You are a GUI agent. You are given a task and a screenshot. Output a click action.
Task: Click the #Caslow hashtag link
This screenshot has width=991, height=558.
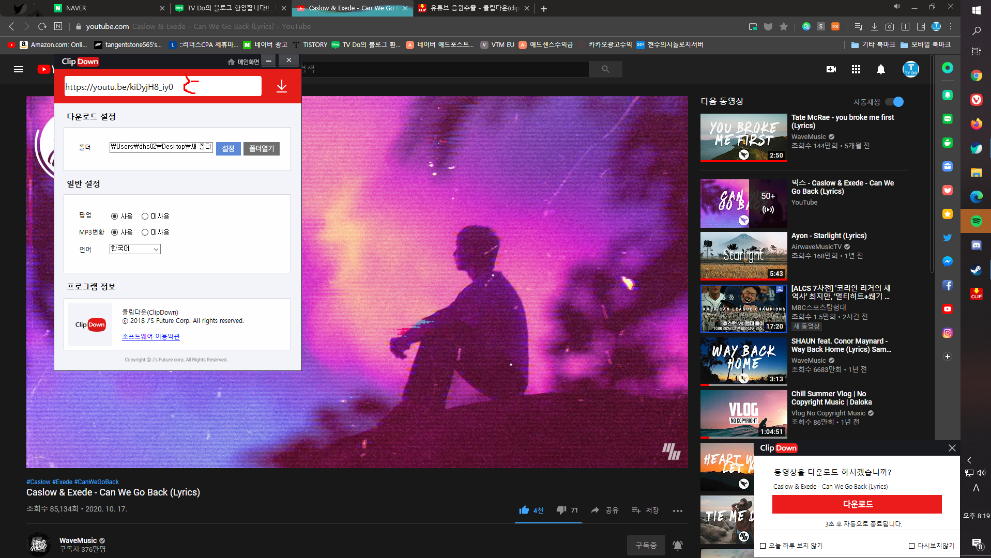point(38,482)
